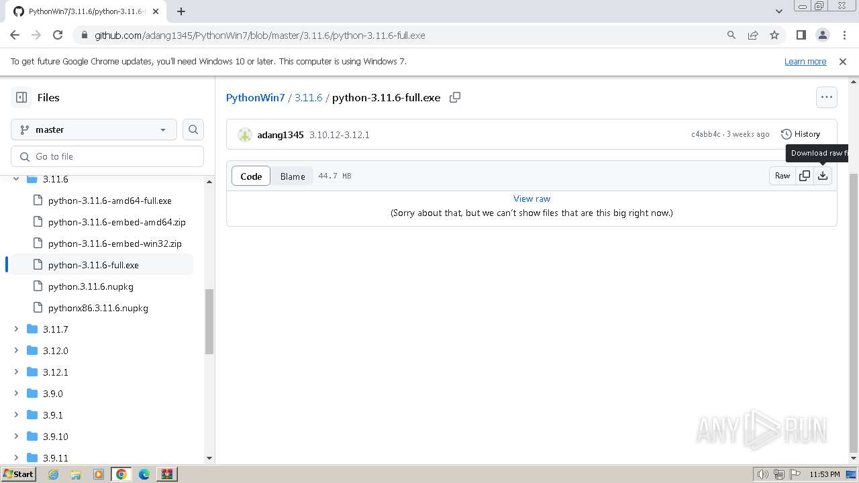The image size is (859, 483).
Task: Open media player taskbar icon
Action: pos(99,474)
